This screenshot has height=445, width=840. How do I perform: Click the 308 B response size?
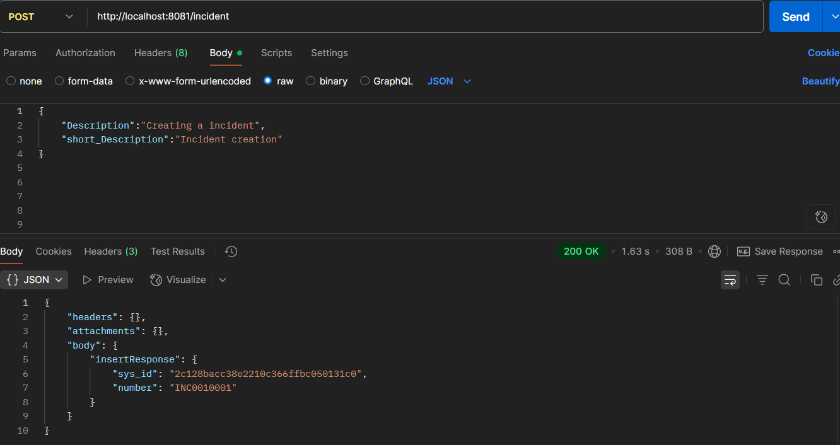tap(679, 251)
